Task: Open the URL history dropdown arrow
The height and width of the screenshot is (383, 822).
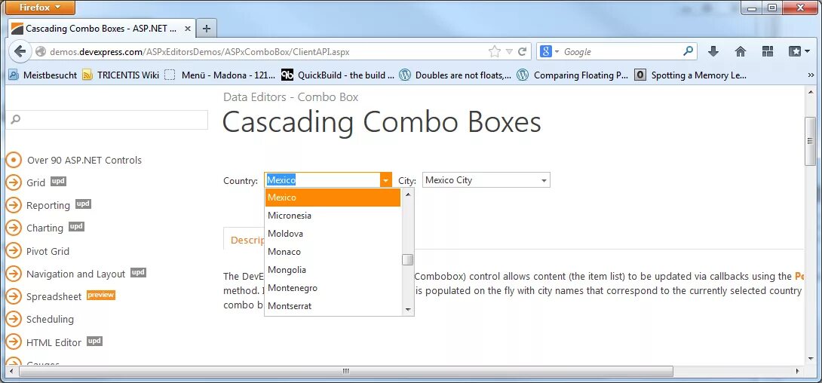Action: 508,51
